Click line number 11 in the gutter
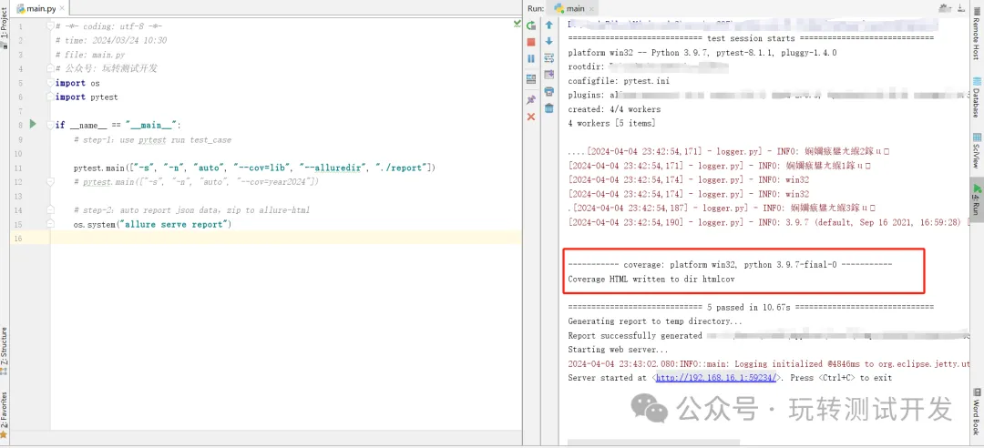984x448 pixels. click(17, 168)
